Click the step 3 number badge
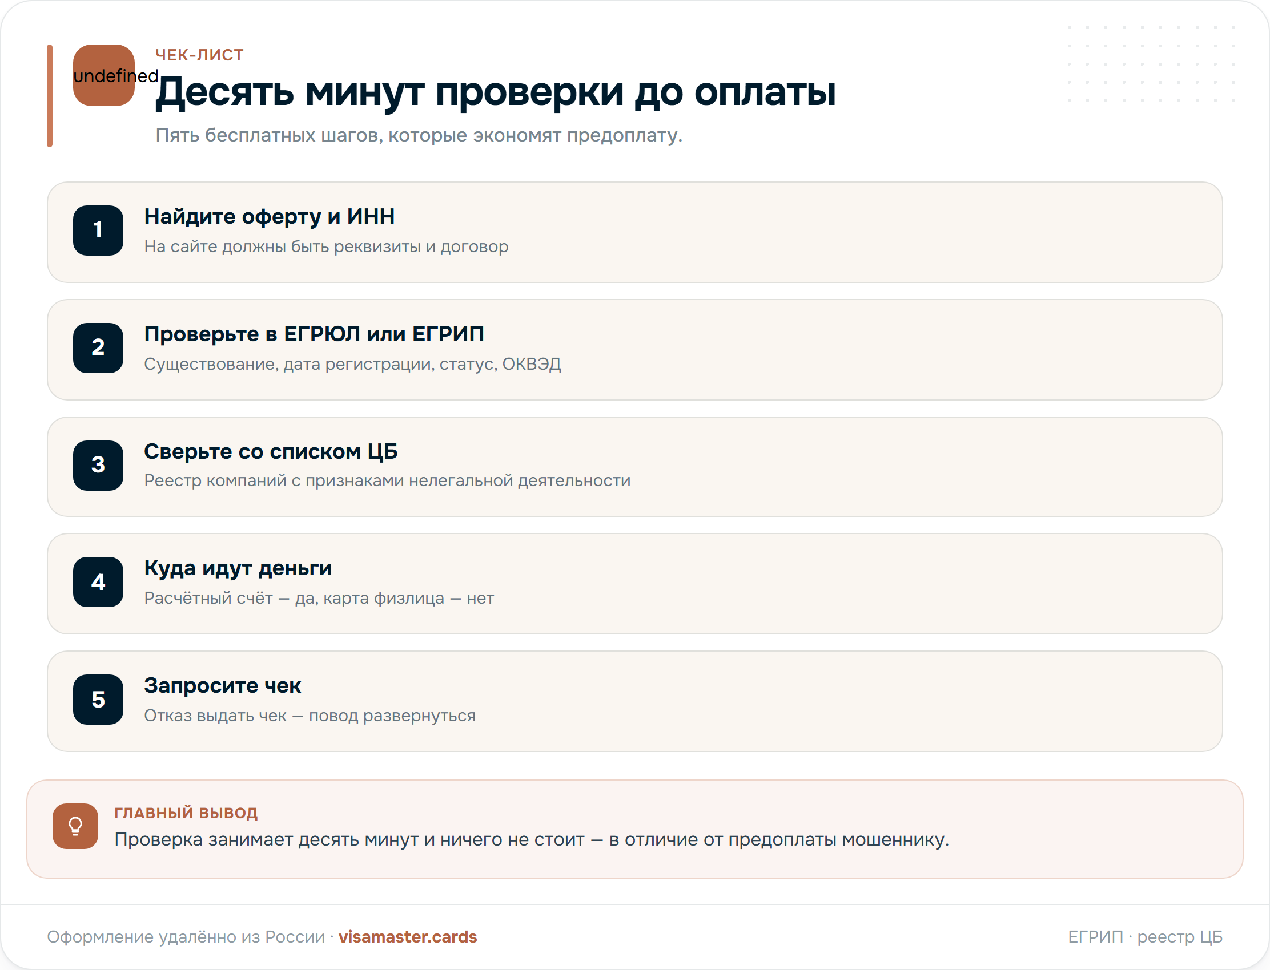1270x970 pixels. 98,466
